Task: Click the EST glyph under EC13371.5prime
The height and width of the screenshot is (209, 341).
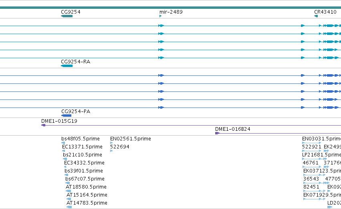Action: click(63, 151)
